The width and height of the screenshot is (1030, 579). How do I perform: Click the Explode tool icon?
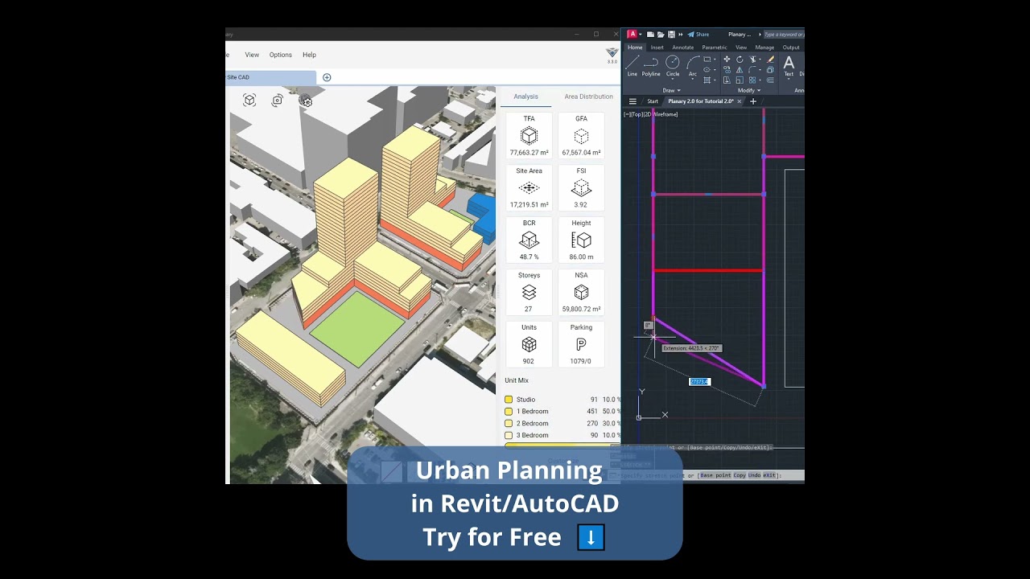click(x=770, y=70)
